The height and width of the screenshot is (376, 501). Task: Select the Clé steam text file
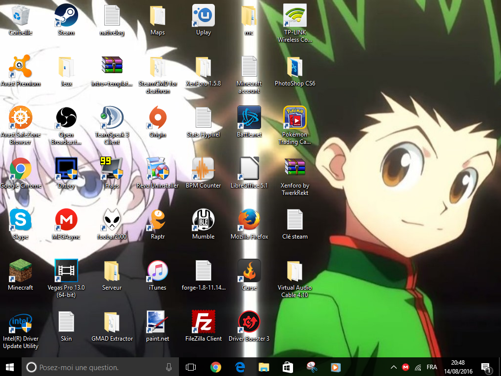pos(295,219)
